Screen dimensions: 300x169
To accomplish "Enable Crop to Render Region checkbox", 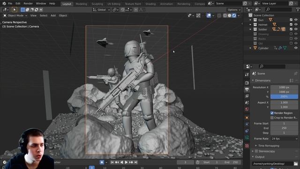I will [272, 118].
